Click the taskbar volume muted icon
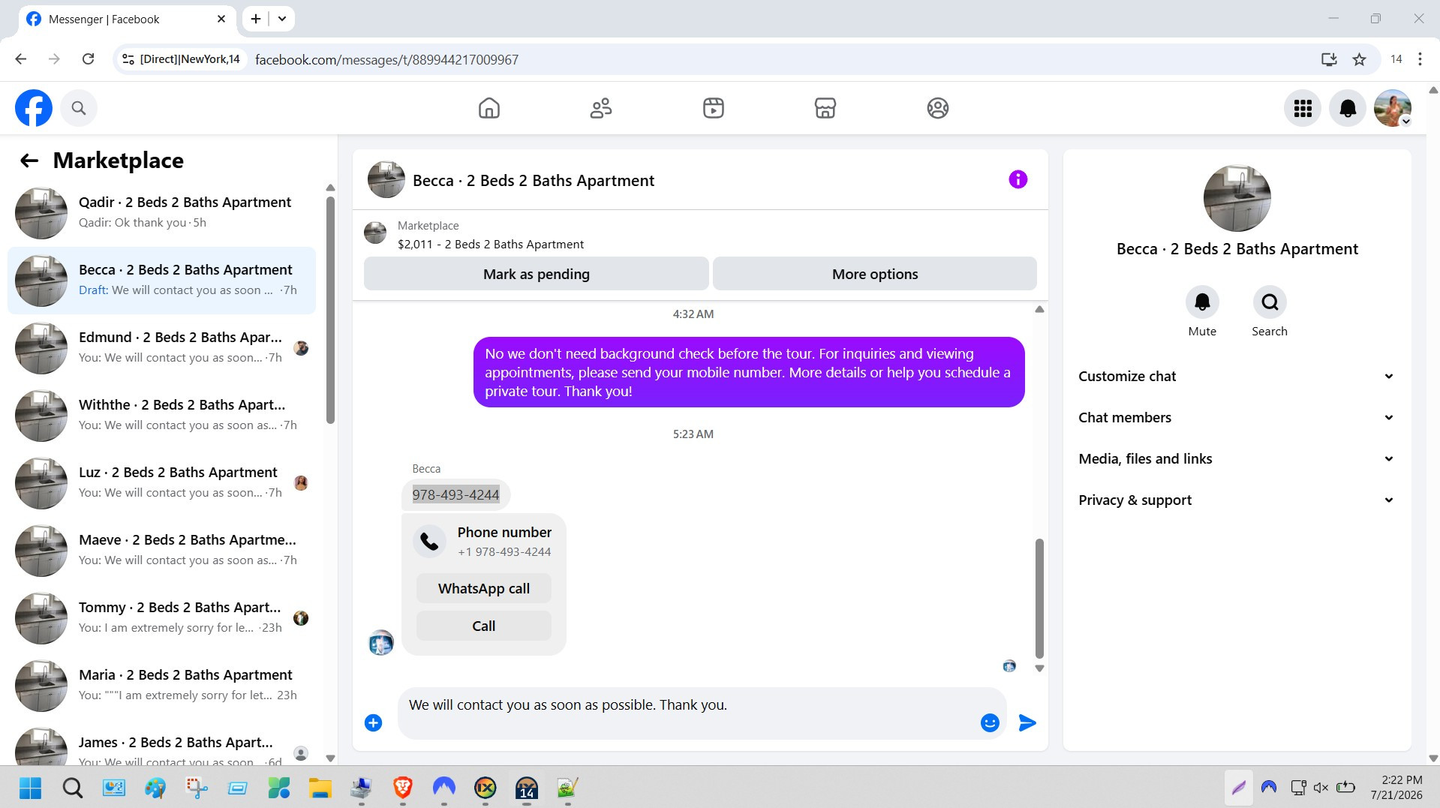The width and height of the screenshot is (1440, 808). pyautogui.click(x=1321, y=788)
